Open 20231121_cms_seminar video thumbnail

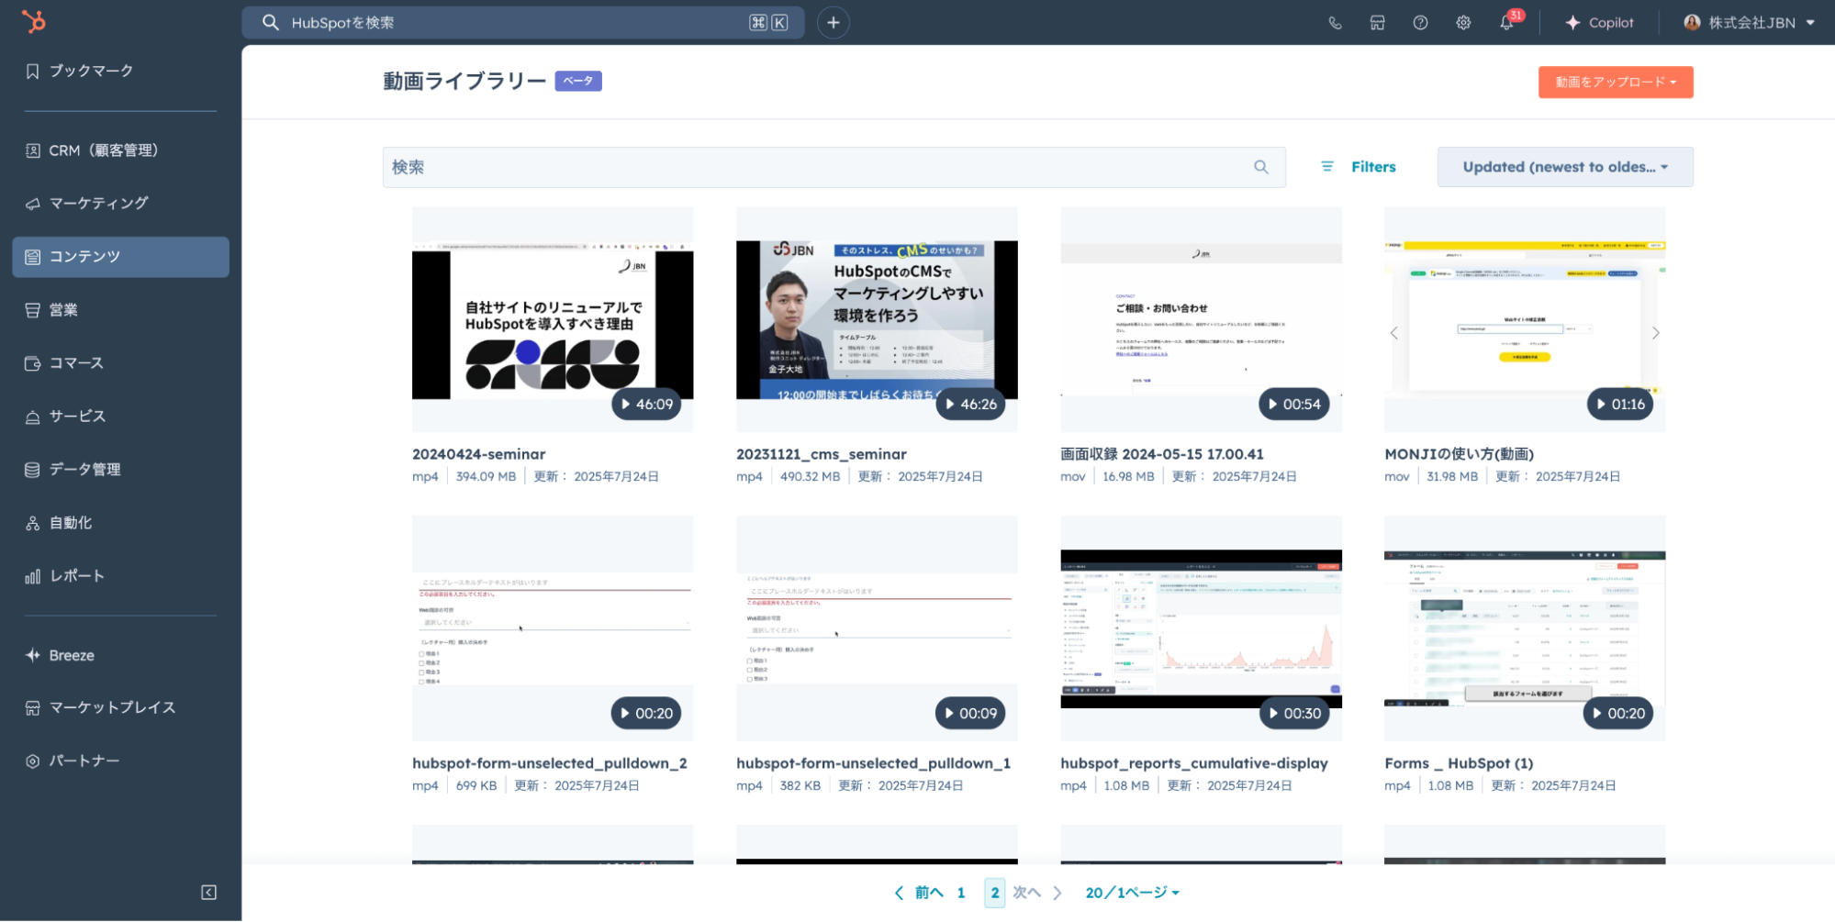[877, 319]
